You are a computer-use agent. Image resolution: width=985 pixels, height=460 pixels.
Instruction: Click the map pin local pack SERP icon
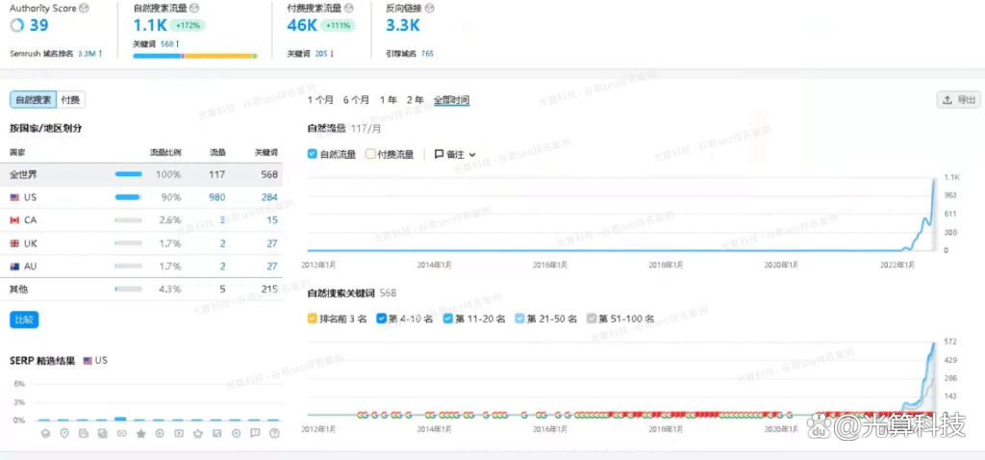(64, 434)
